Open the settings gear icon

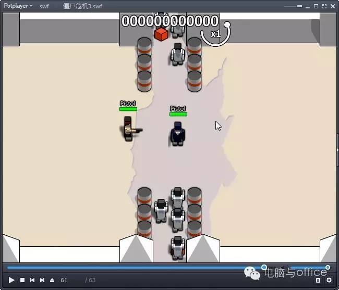click(x=329, y=280)
